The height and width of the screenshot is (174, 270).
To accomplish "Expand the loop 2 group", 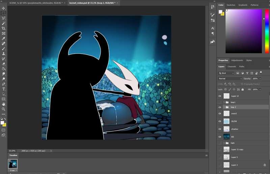I will point(224,107).
